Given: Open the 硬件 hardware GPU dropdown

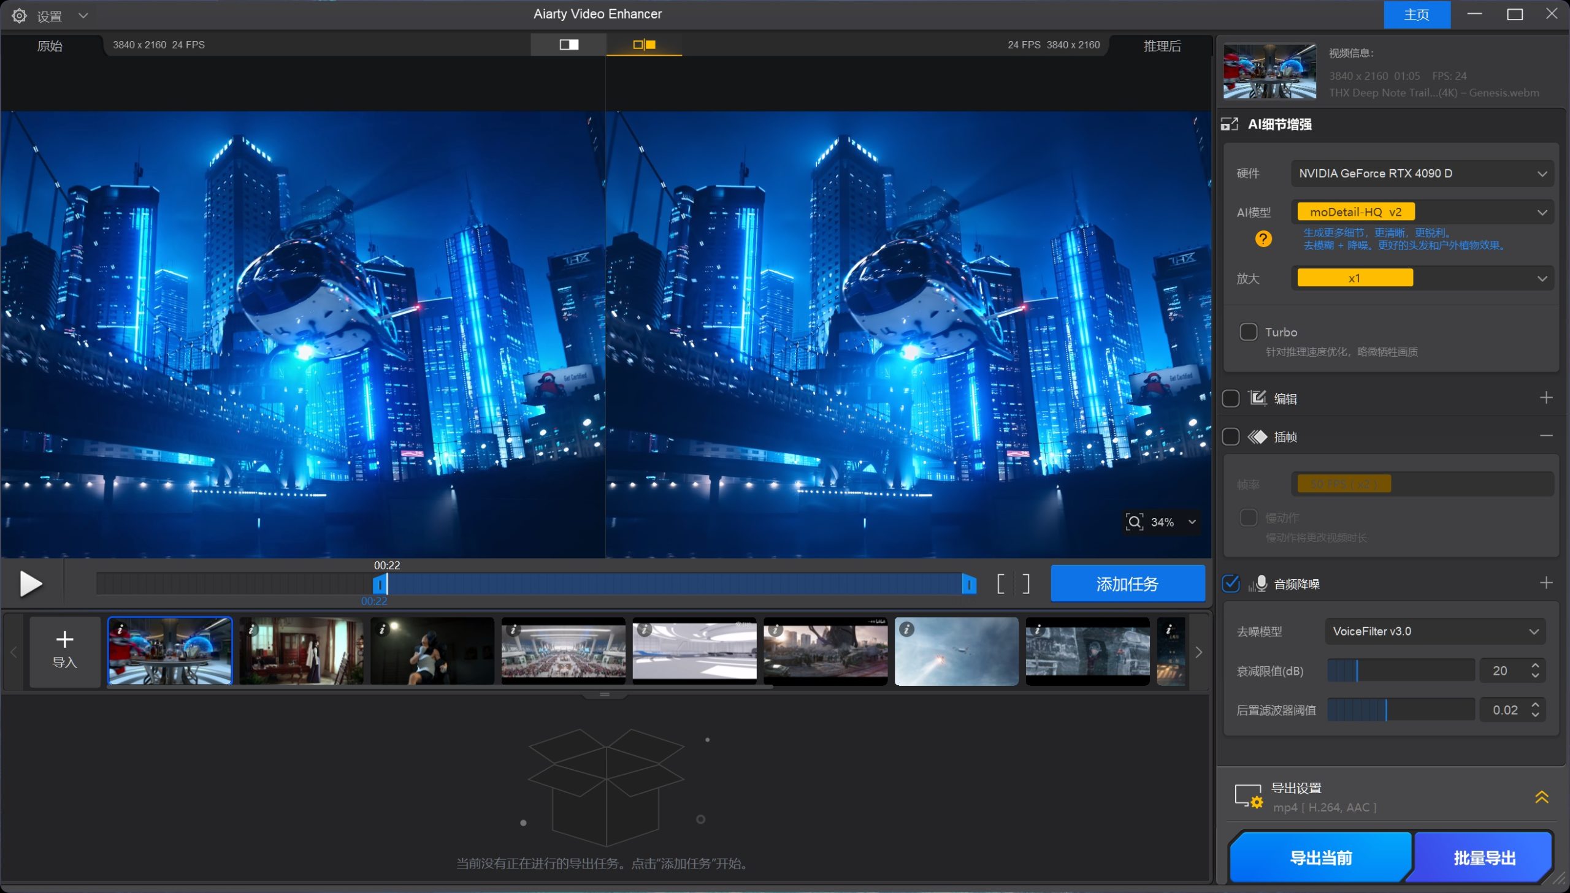Looking at the screenshot, I should click(1422, 173).
